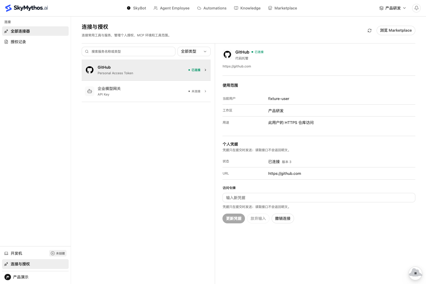Click the 未创建 badge next to 开发机
This screenshot has height=284, width=426.
coord(58,253)
